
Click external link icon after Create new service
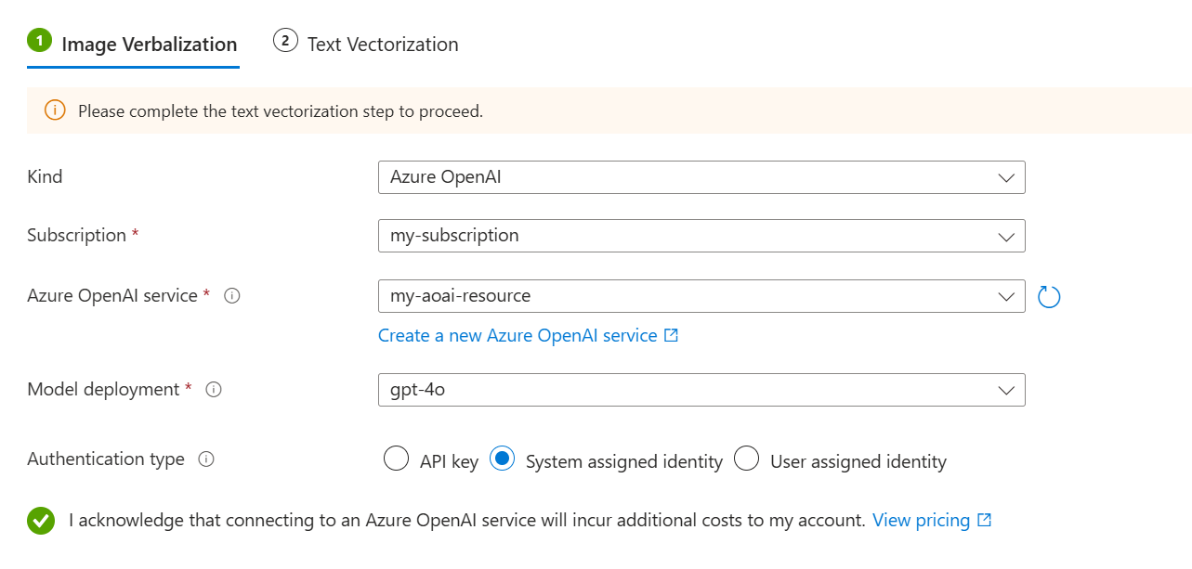672,336
